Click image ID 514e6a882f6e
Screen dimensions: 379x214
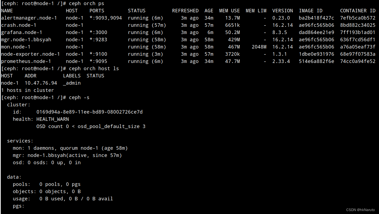317,61
